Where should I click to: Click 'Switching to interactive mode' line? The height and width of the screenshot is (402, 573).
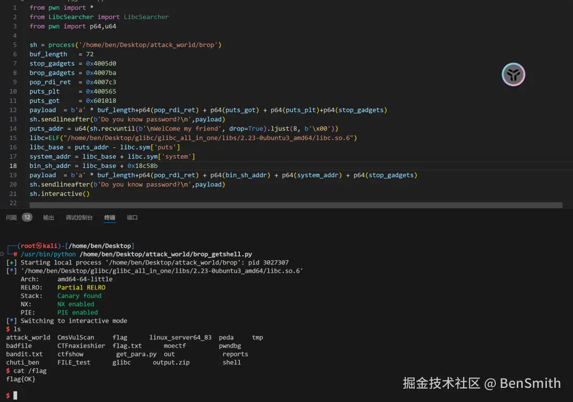click(74, 321)
